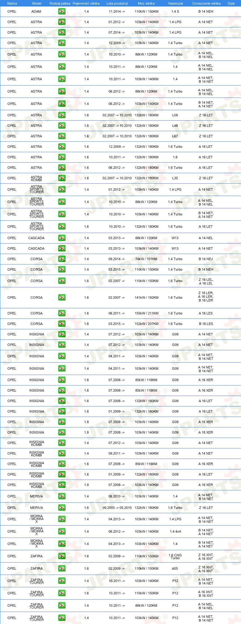Click the fuel icon in the MERIVA 1.6 Turbo row
The width and height of the screenshot is (241, 624).
pos(62,508)
